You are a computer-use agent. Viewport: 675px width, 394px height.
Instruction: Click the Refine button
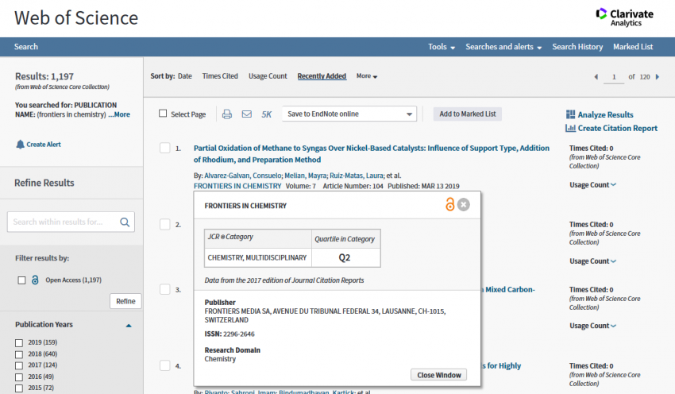(x=125, y=301)
